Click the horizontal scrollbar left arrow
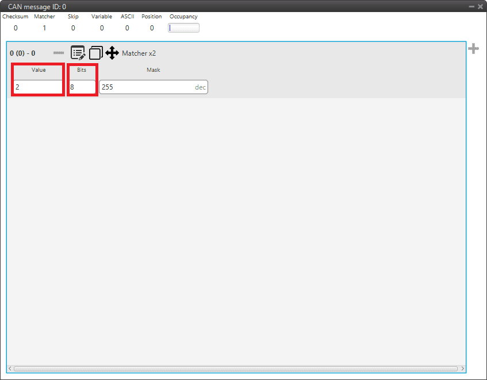Viewport: 487px width, 380px height. [x=10, y=369]
